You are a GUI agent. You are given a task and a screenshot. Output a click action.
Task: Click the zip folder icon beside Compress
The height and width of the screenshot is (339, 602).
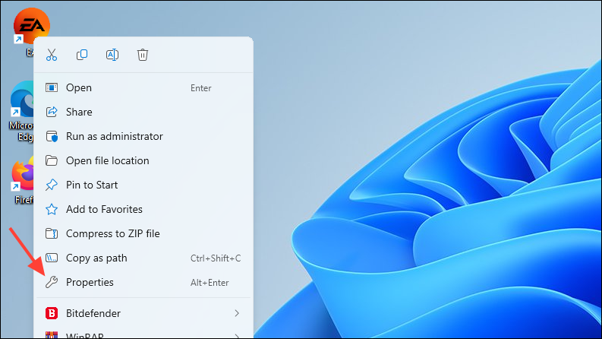[x=52, y=233]
